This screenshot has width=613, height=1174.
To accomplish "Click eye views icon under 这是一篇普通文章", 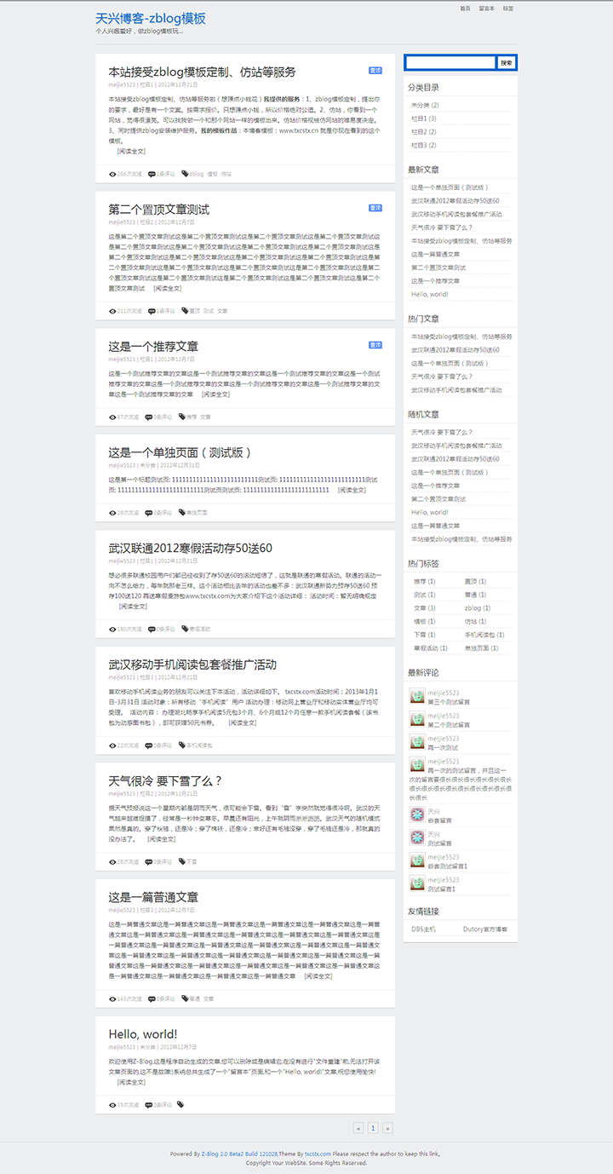I will click(x=112, y=998).
